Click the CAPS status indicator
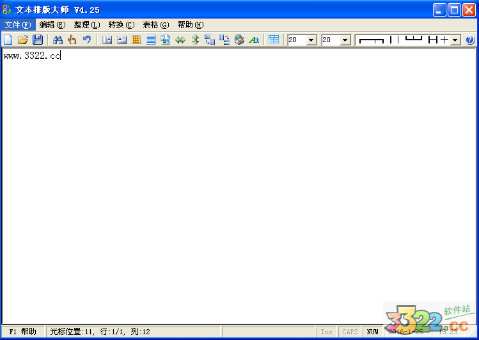Viewport: 479px width, 340px height. (x=350, y=332)
